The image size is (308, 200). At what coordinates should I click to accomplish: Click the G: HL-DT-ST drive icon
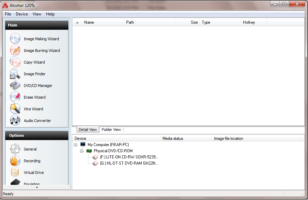point(95,163)
